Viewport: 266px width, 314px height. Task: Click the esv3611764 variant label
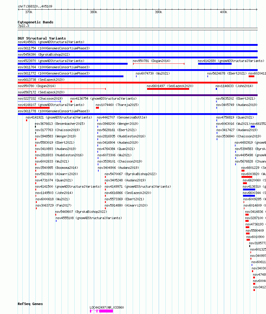tap(54, 67)
